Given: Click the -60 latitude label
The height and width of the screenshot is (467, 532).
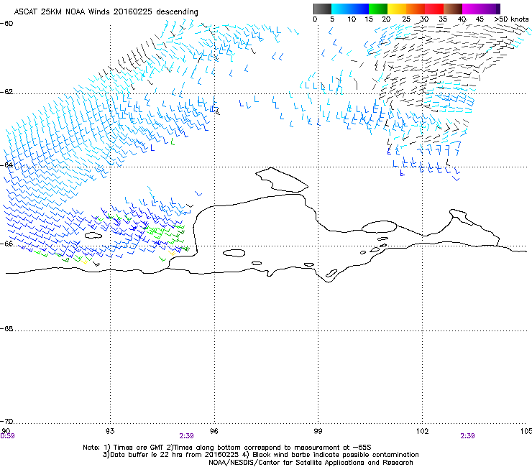Looking at the screenshot, I should click(6, 24).
